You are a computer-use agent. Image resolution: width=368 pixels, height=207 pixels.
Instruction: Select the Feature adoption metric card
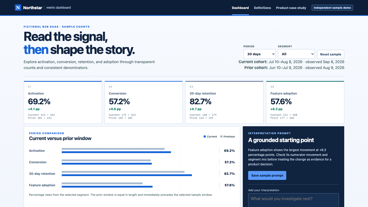pyautogui.click(x=305, y=102)
